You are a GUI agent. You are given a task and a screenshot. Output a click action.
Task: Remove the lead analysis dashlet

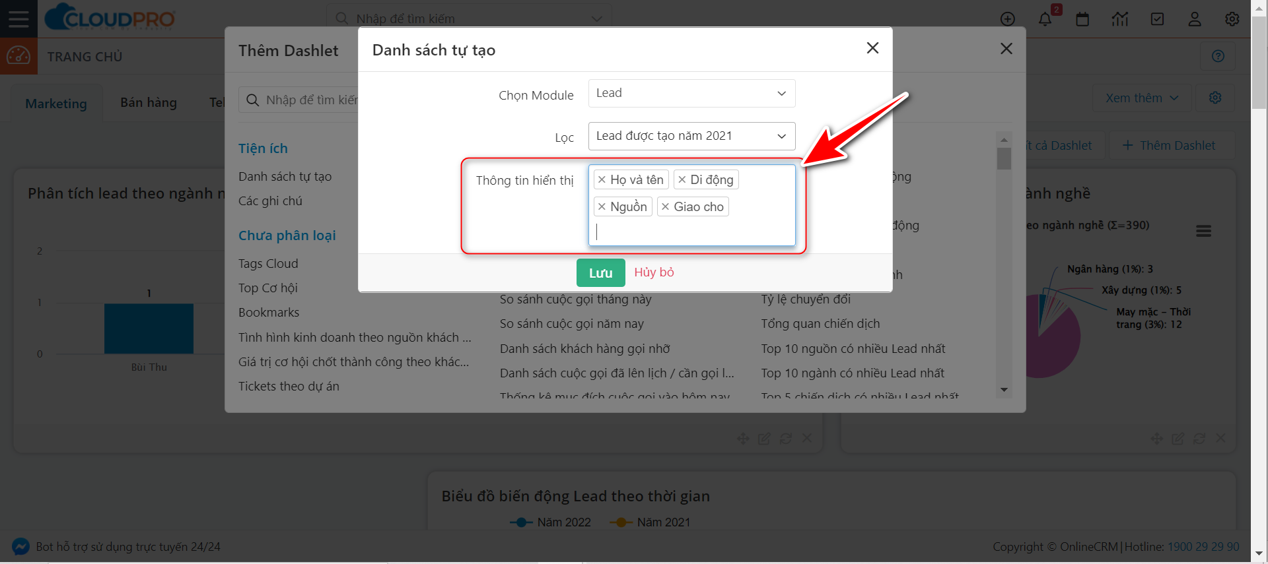[807, 438]
